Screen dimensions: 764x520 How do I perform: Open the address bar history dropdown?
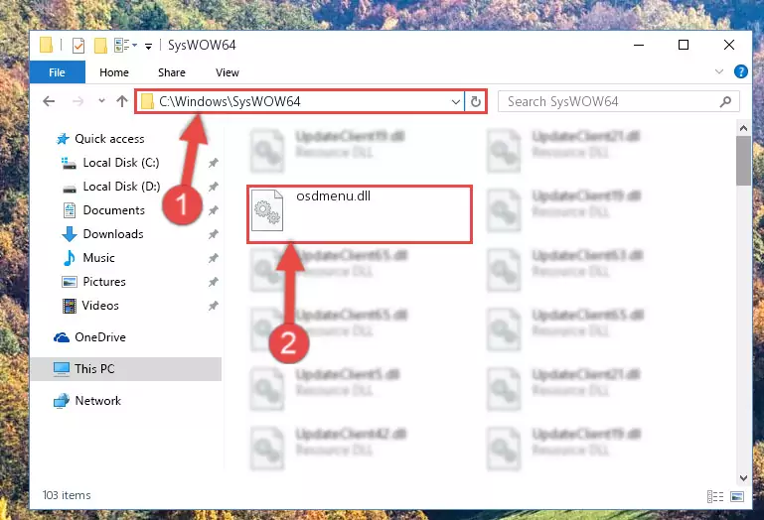456,102
